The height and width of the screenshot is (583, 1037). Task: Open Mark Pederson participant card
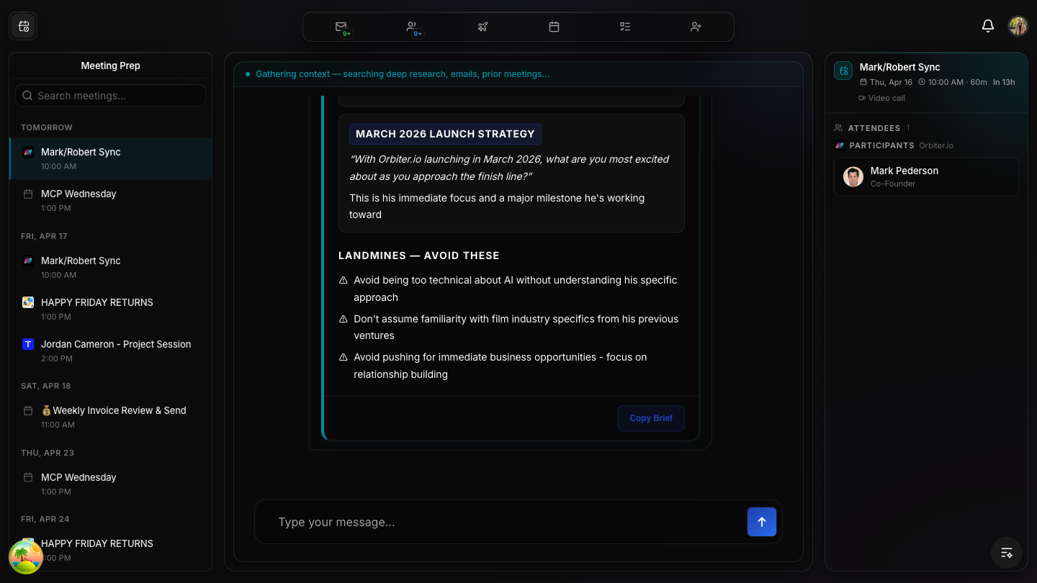926,176
